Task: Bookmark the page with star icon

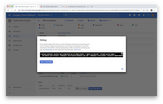Action: point(147,10)
